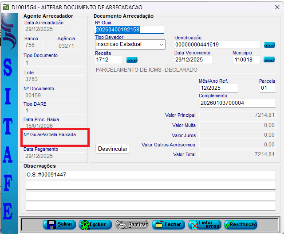Viewport: 284px width, 234px height.
Task: Open Listar erros
Action: (x=205, y=224)
